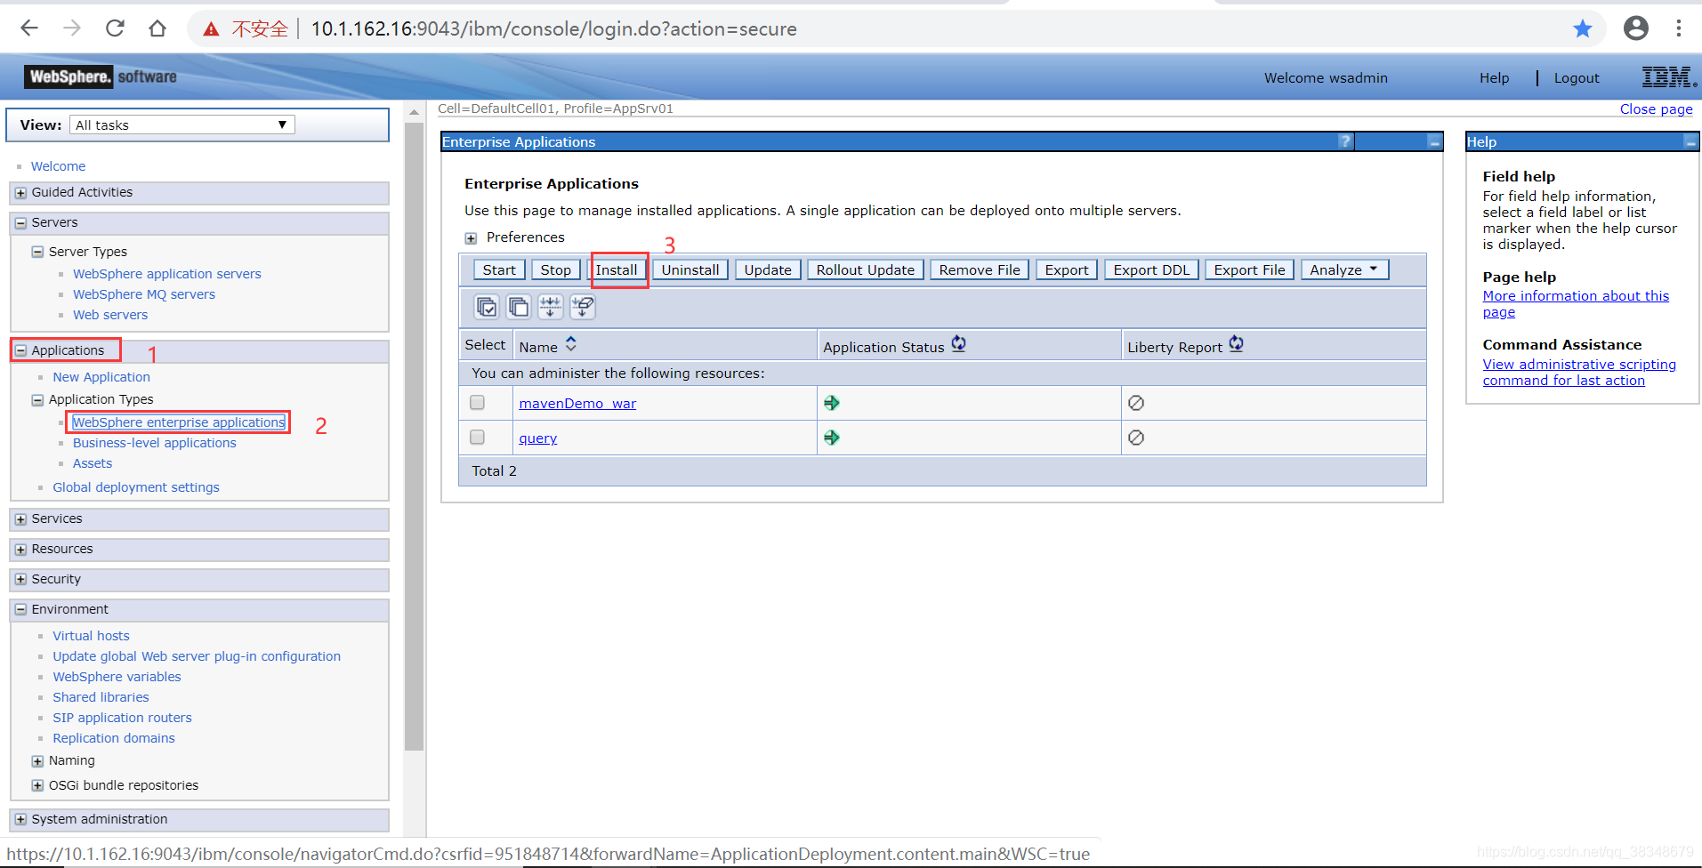
Task: Select the mavenDemo_war checkbox
Action: pos(478,403)
